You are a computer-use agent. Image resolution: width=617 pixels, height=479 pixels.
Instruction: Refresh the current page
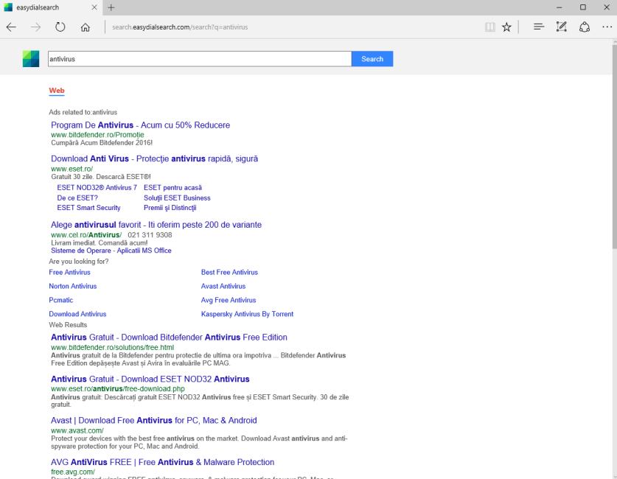60,27
